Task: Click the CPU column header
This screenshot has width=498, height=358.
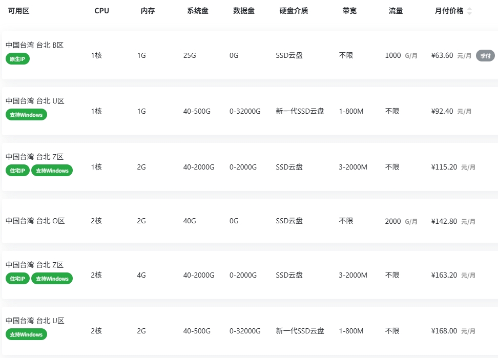Action: [102, 11]
